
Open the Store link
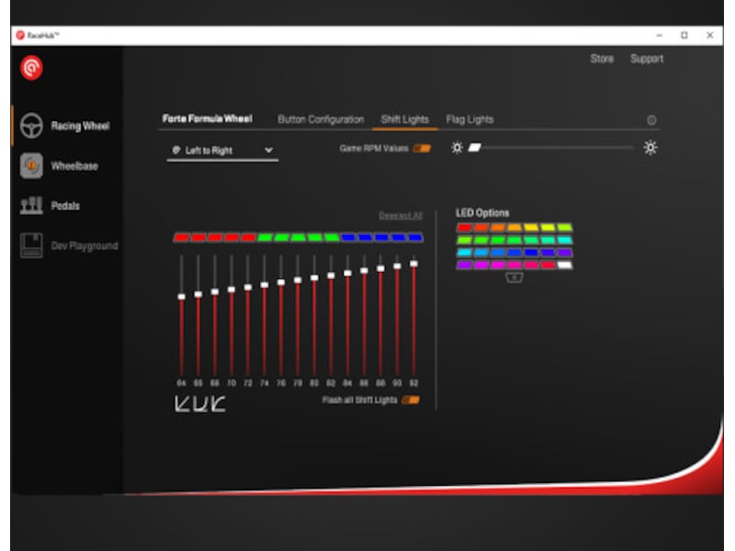click(x=602, y=59)
